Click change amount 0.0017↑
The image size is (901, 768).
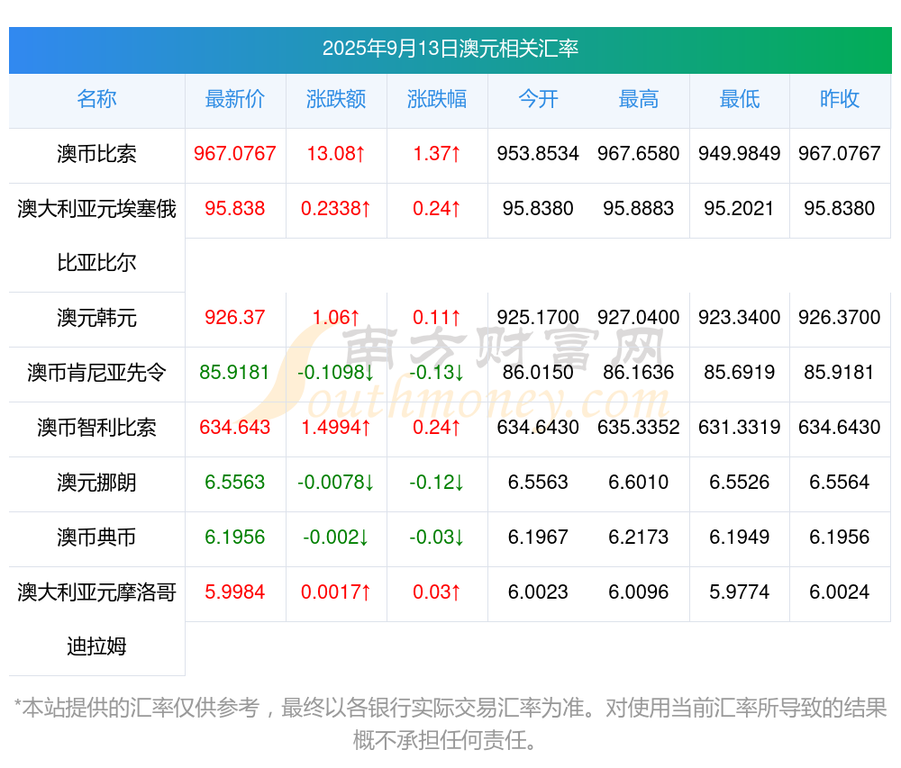[x=336, y=592]
